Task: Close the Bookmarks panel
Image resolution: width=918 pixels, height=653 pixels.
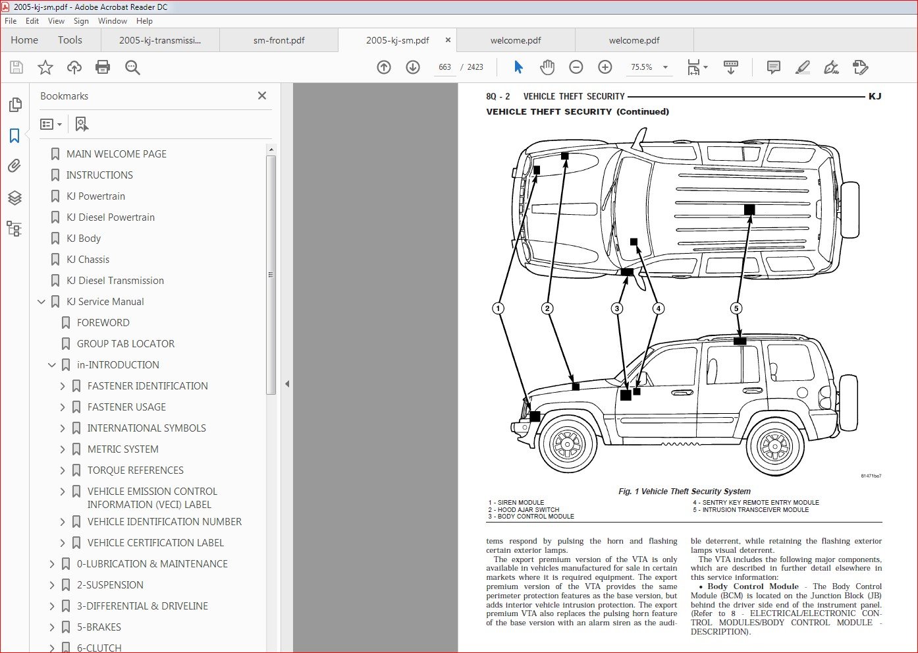Action: coord(262,96)
